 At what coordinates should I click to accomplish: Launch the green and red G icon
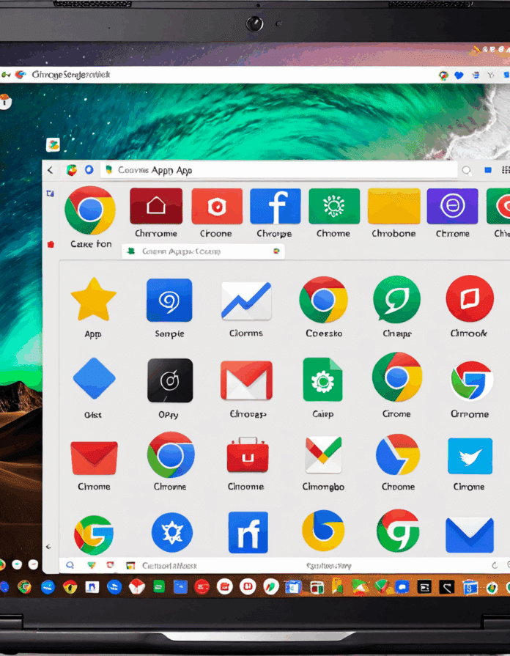[x=398, y=531]
